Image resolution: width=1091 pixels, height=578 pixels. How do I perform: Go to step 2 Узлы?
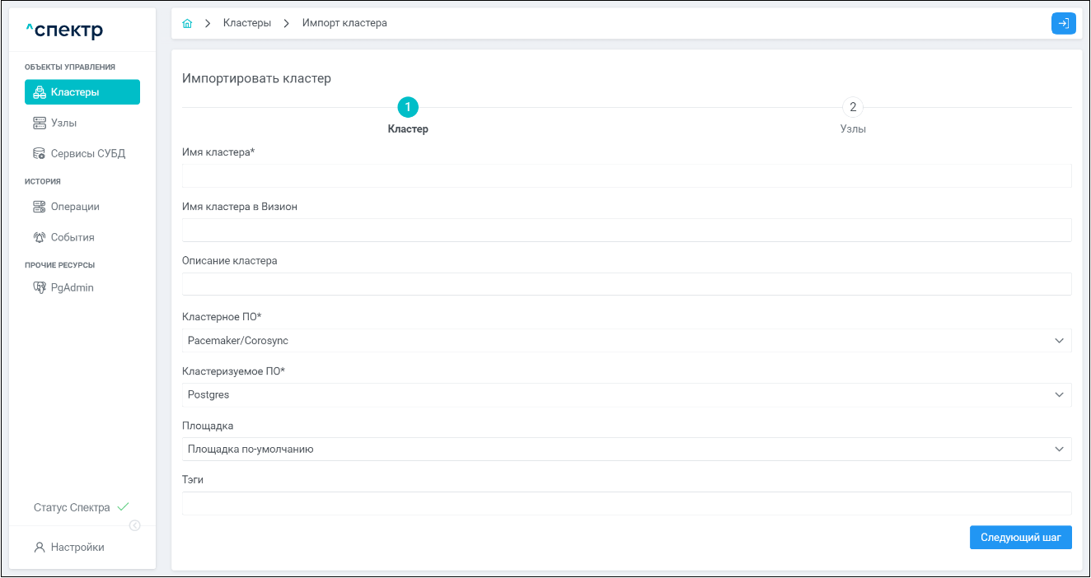(x=852, y=108)
